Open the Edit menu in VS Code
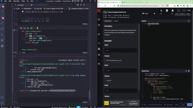 [10, 1]
